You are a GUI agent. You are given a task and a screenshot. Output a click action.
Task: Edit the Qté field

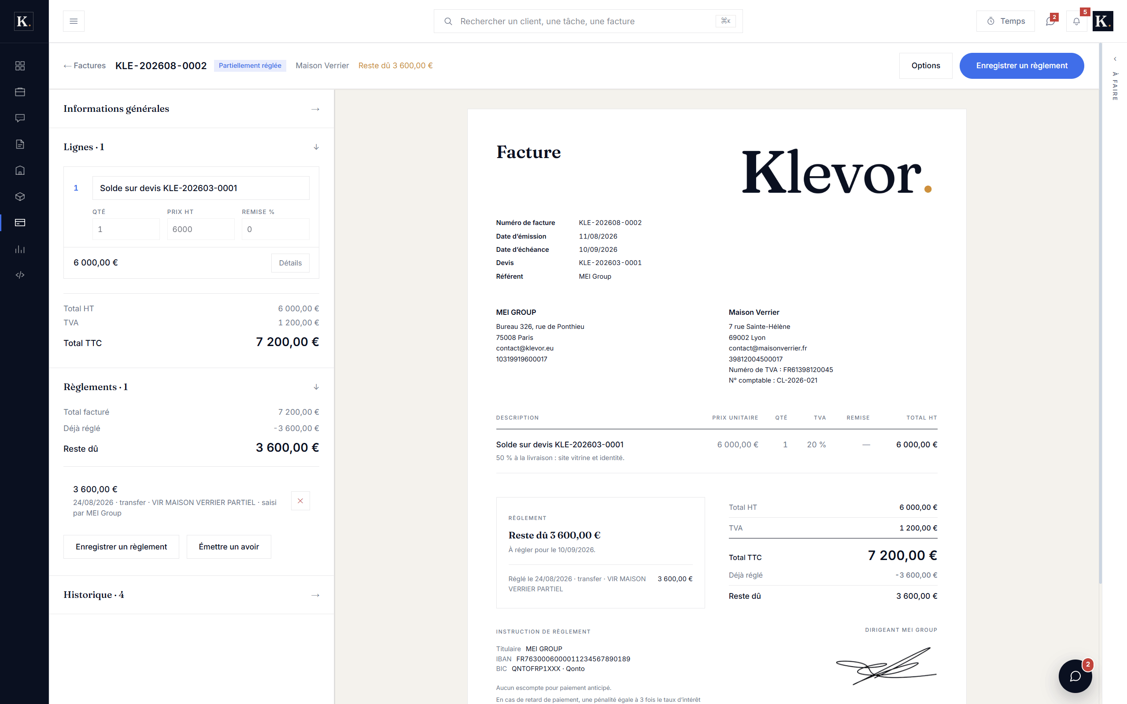126,229
